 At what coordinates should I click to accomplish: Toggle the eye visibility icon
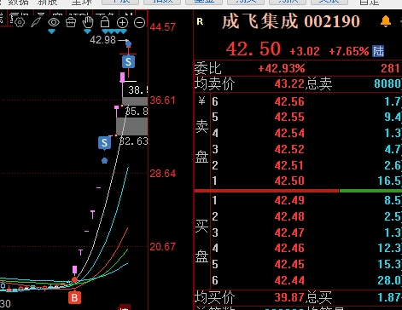click(54, 22)
